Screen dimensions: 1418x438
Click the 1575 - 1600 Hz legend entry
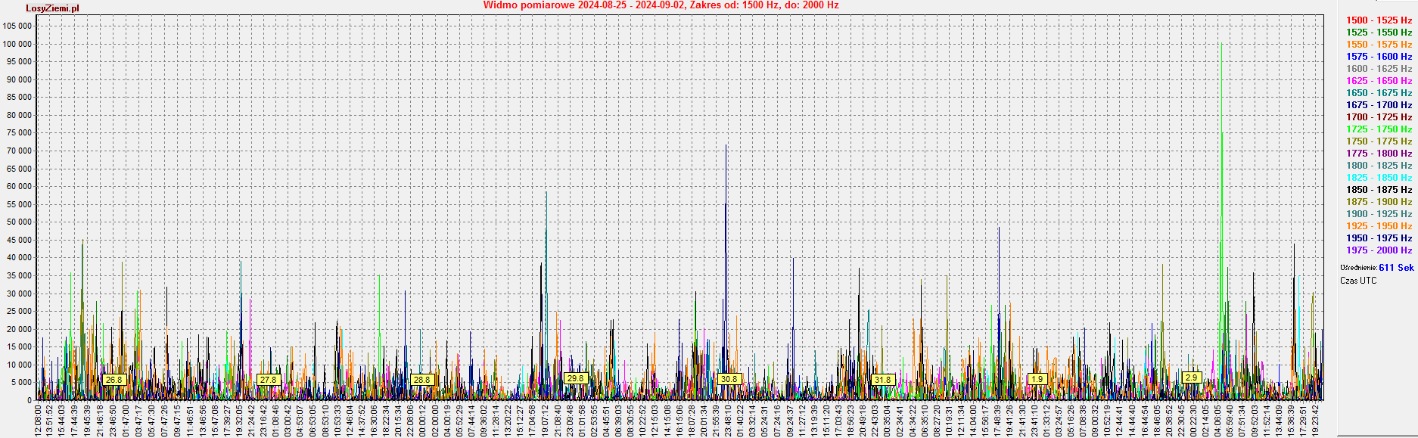[1379, 57]
